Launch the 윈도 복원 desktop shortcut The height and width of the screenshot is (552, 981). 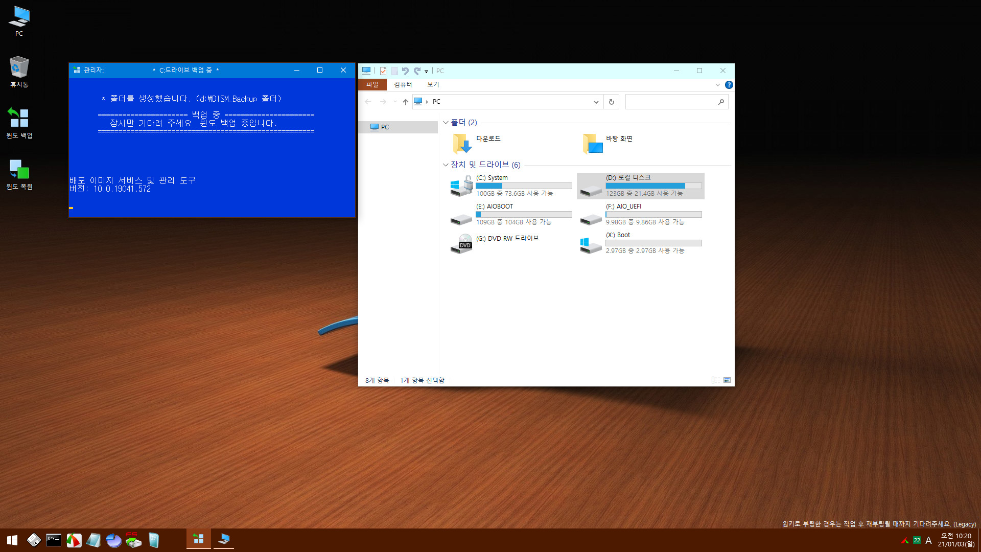tap(19, 174)
